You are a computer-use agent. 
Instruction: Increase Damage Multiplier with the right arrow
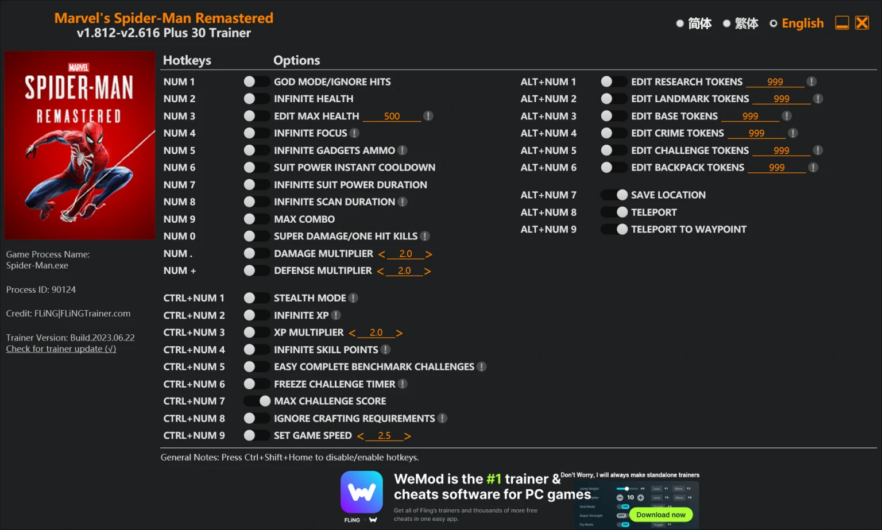click(x=429, y=254)
